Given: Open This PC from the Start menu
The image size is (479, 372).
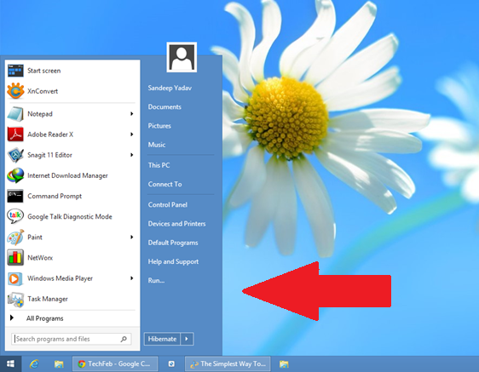Looking at the screenshot, I should pyautogui.click(x=159, y=165).
